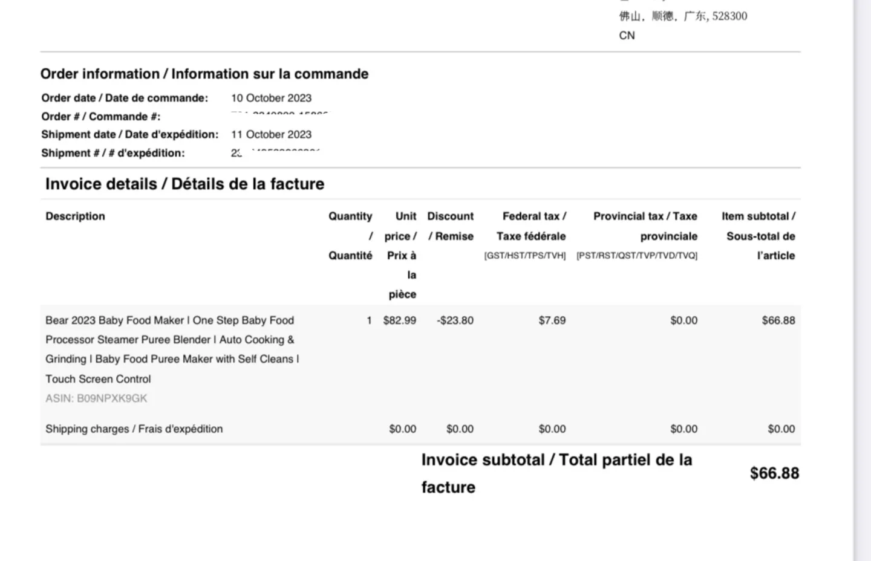871x561 pixels.
Task: Click the shipment date 11 October 2023
Action: (271, 134)
